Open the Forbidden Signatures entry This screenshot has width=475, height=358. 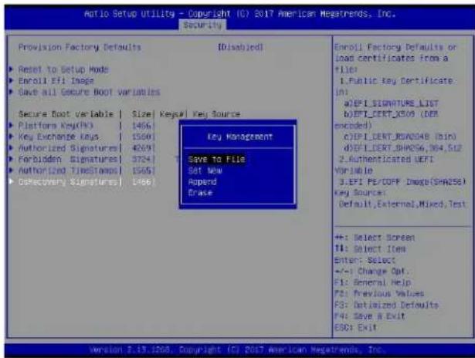pos(68,159)
